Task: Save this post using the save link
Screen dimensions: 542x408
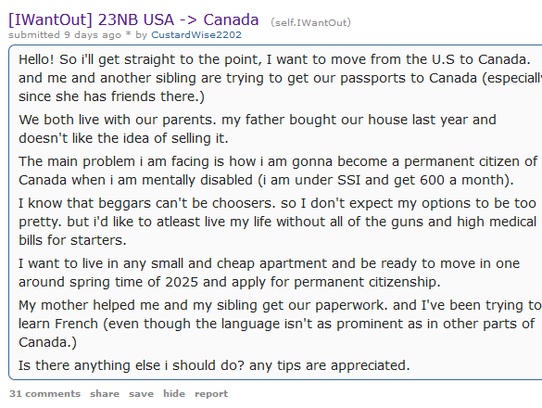Action: coord(141,394)
